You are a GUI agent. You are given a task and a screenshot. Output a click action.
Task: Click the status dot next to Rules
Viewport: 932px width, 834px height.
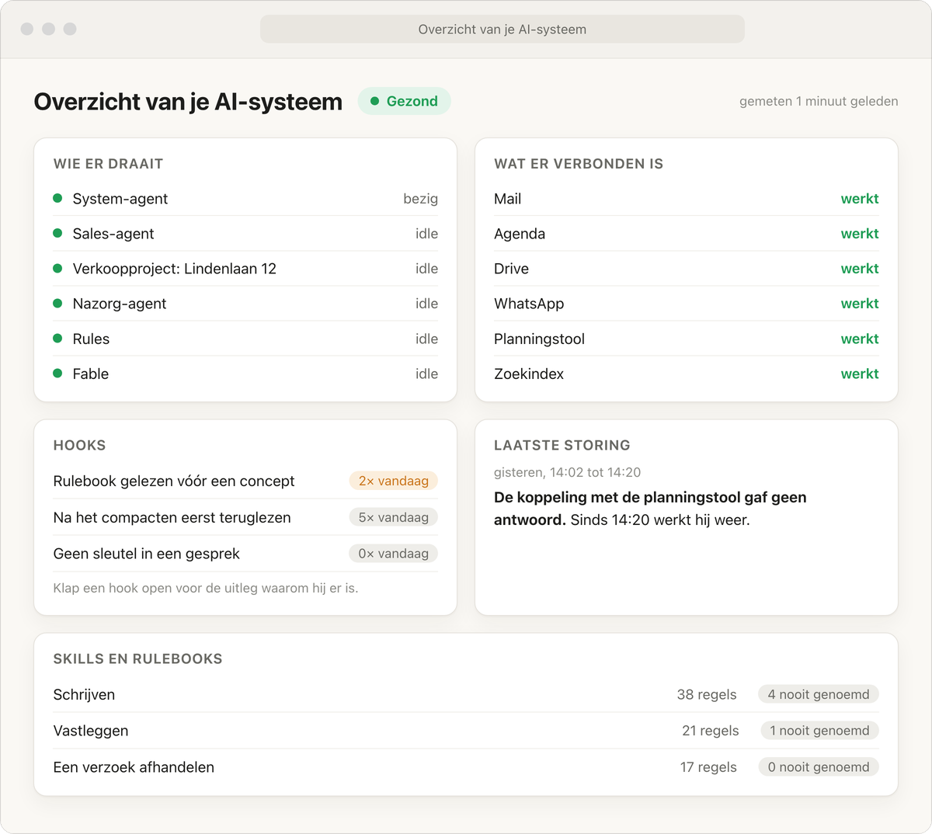(57, 338)
